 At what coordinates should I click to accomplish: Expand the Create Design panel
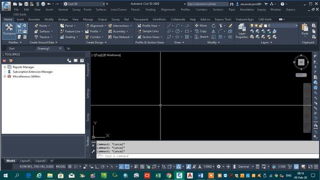[96, 42]
